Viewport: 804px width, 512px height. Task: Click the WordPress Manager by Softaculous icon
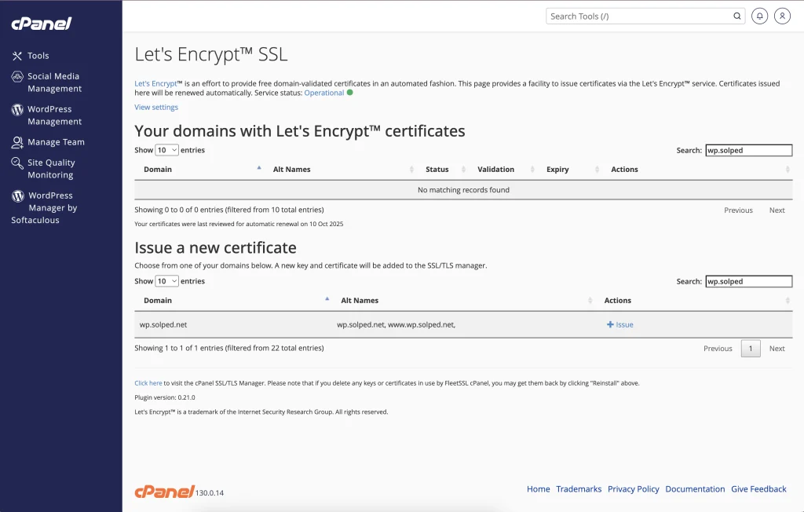18,196
